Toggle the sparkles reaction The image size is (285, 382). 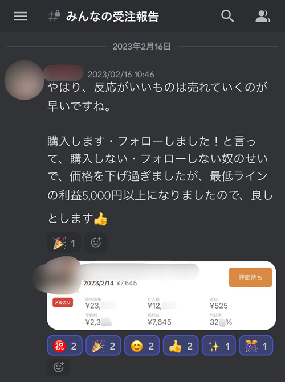pos(219,346)
